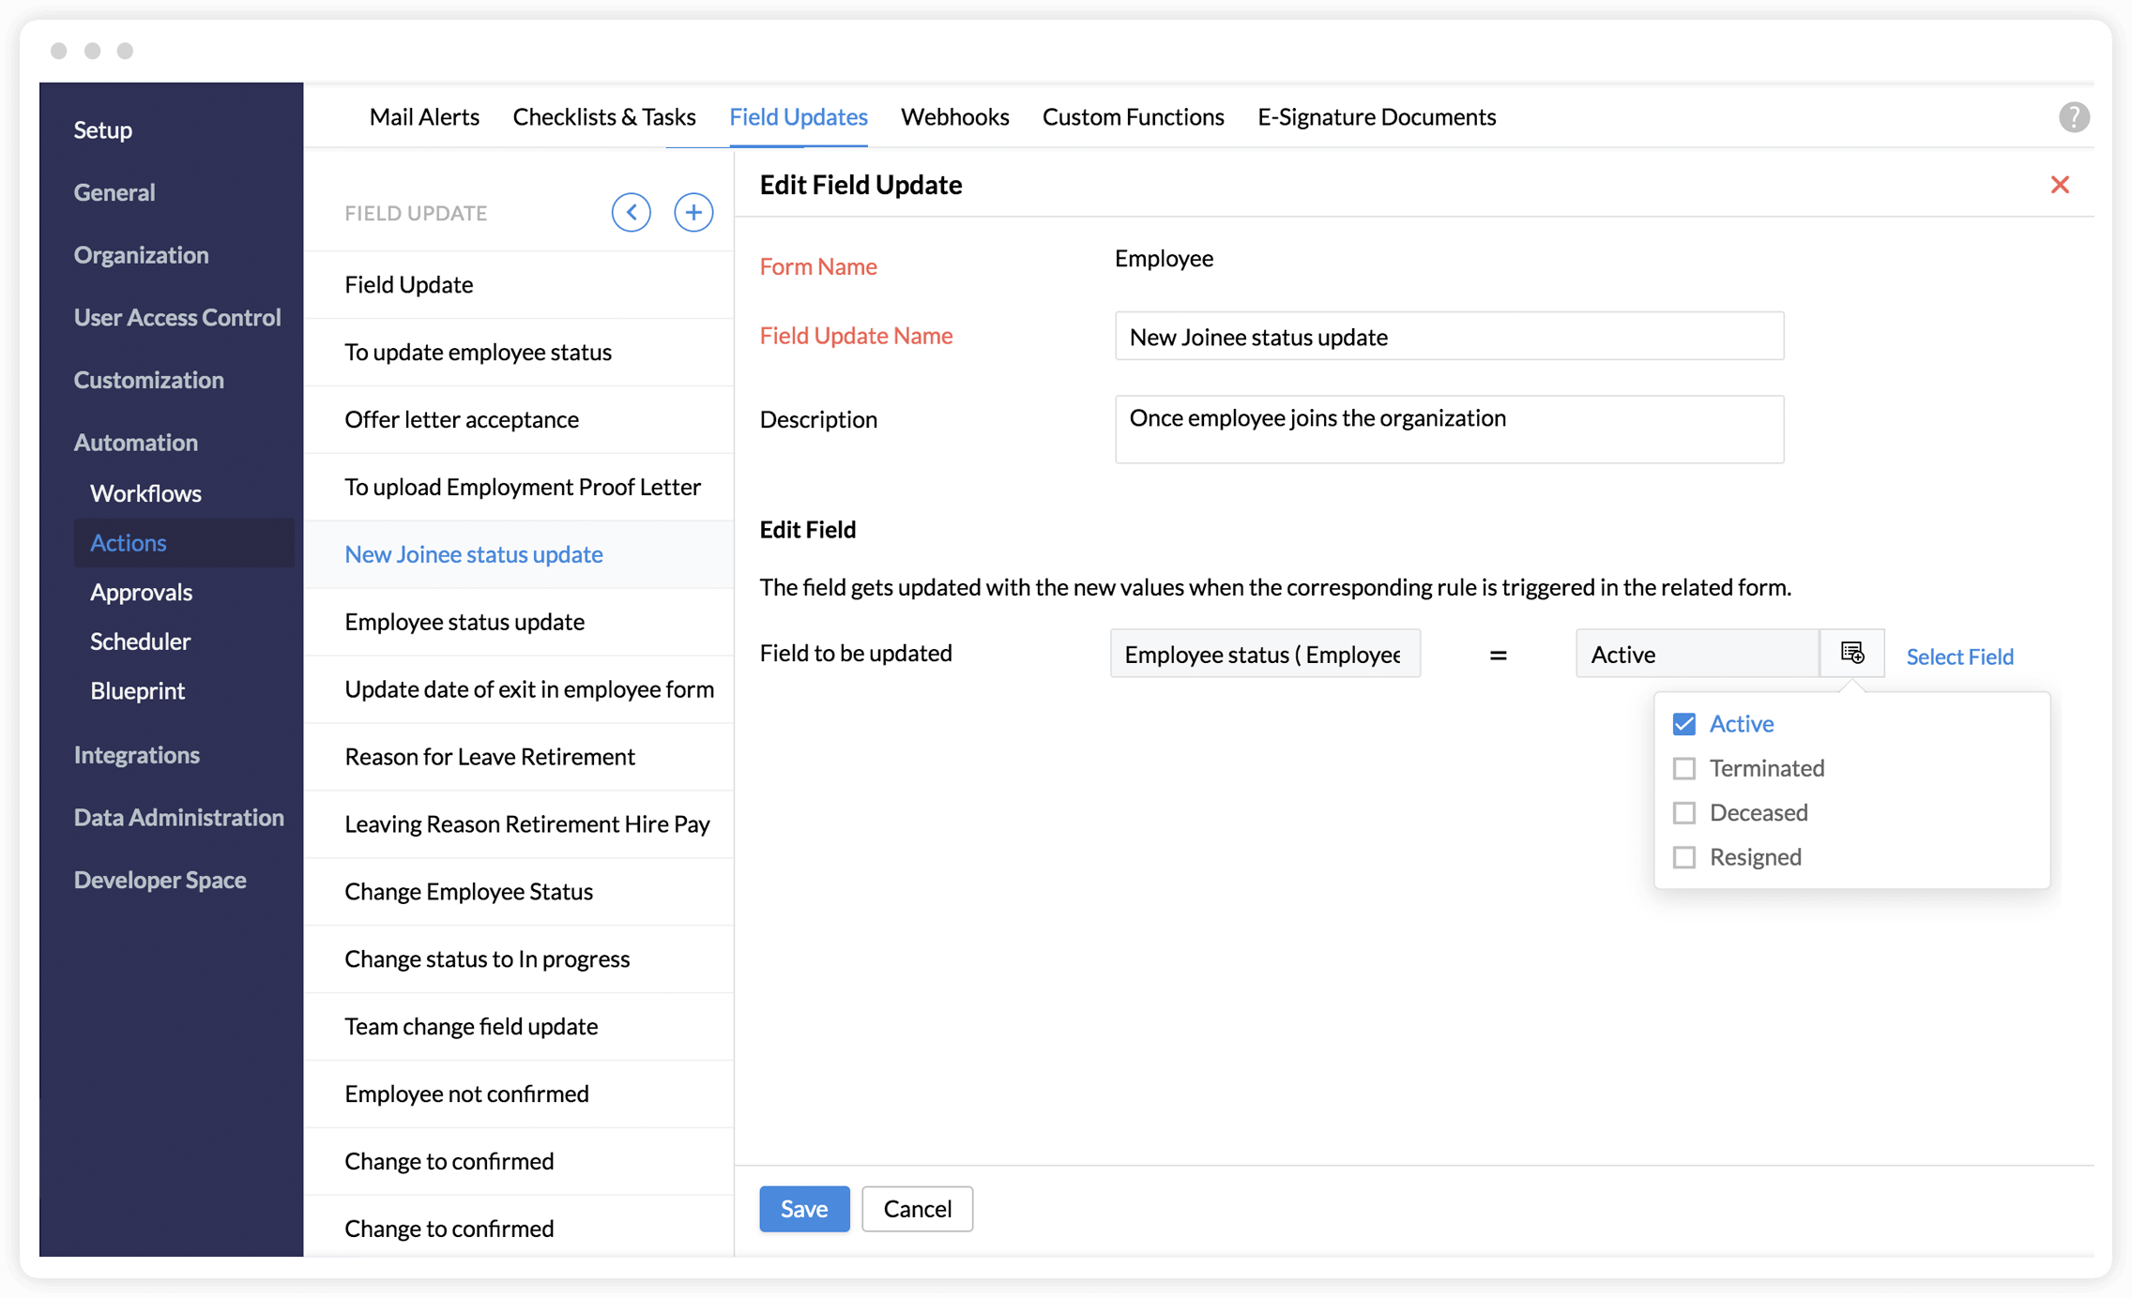Click the Select Field link
This screenshot has height=1298, width=2132.
click(1959, 657)
